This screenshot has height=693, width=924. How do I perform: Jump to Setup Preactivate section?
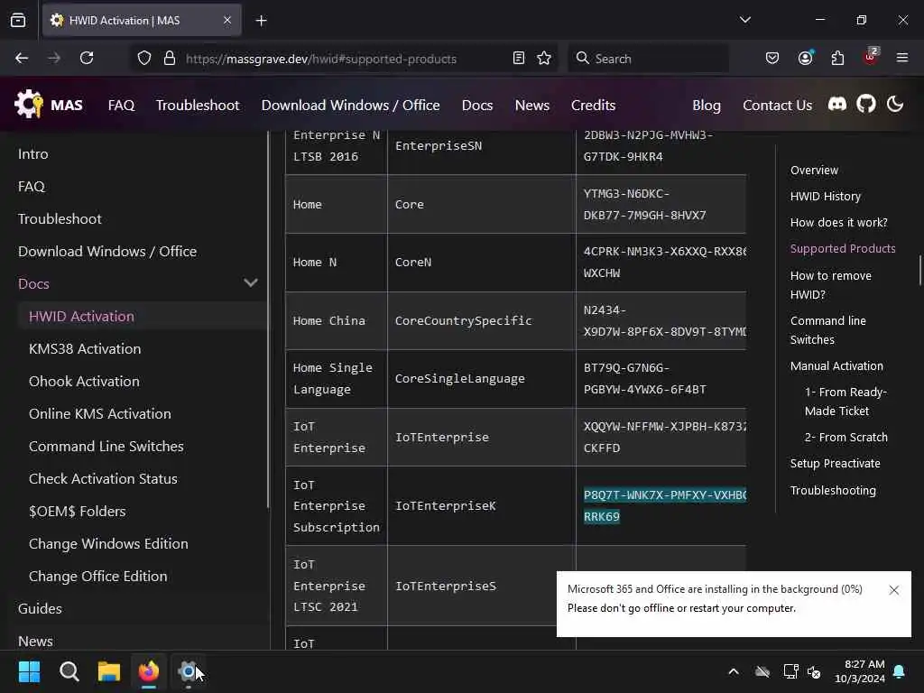835,463
